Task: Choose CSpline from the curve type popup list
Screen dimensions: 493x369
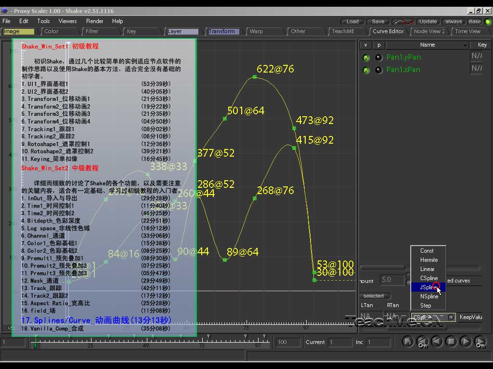Action: tap(428, 278)
